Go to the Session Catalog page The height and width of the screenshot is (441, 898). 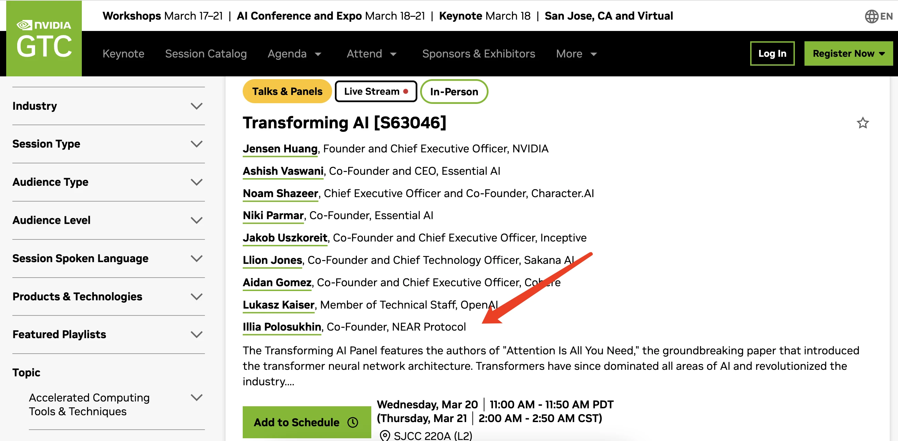tap(206, 54)
